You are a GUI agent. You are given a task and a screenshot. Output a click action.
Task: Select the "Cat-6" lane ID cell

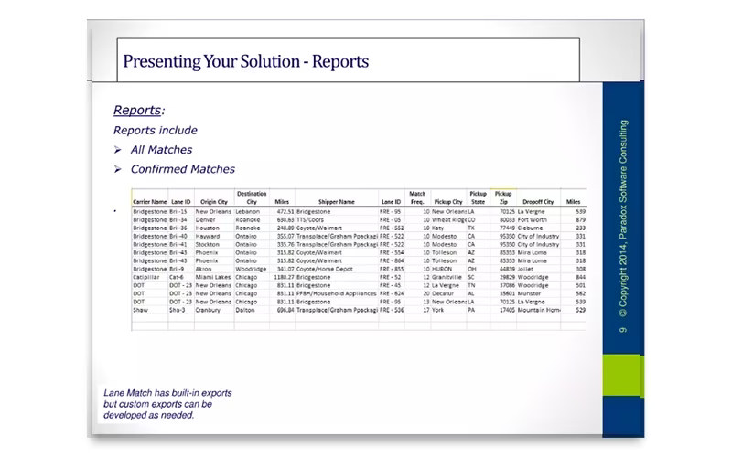[177, 277]
